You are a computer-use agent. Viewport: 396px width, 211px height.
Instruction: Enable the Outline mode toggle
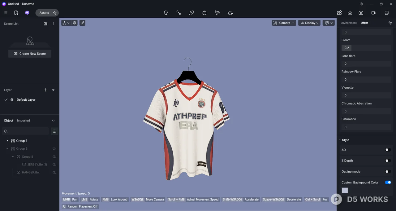[x=388, y=171]
